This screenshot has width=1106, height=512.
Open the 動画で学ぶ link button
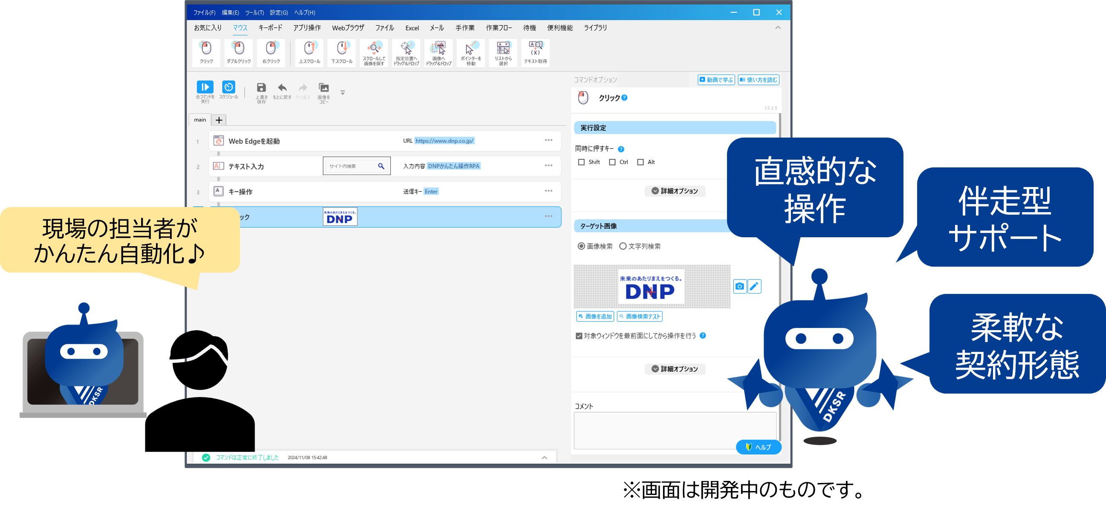(x=716, y=80)
